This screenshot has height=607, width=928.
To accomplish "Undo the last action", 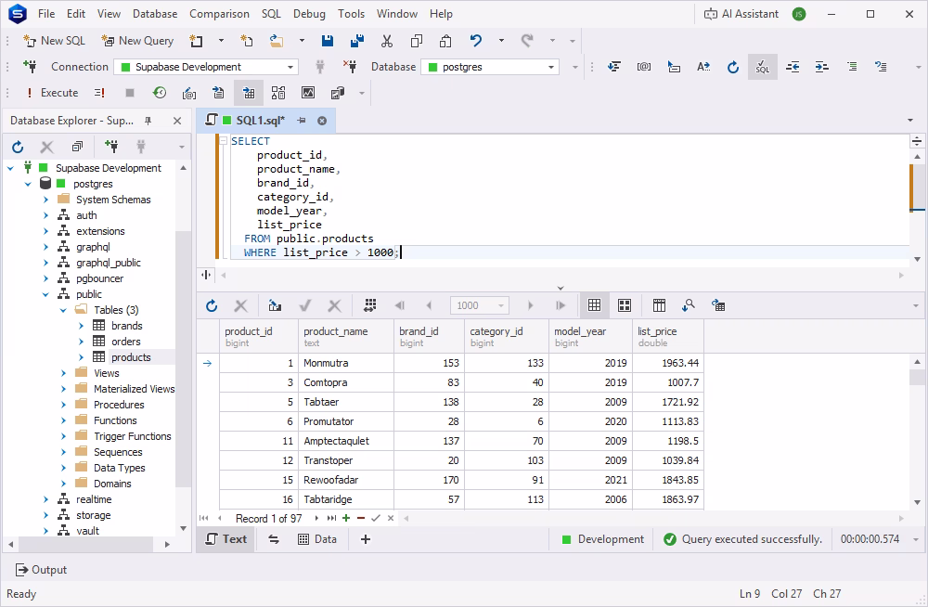I will (476, 40).
